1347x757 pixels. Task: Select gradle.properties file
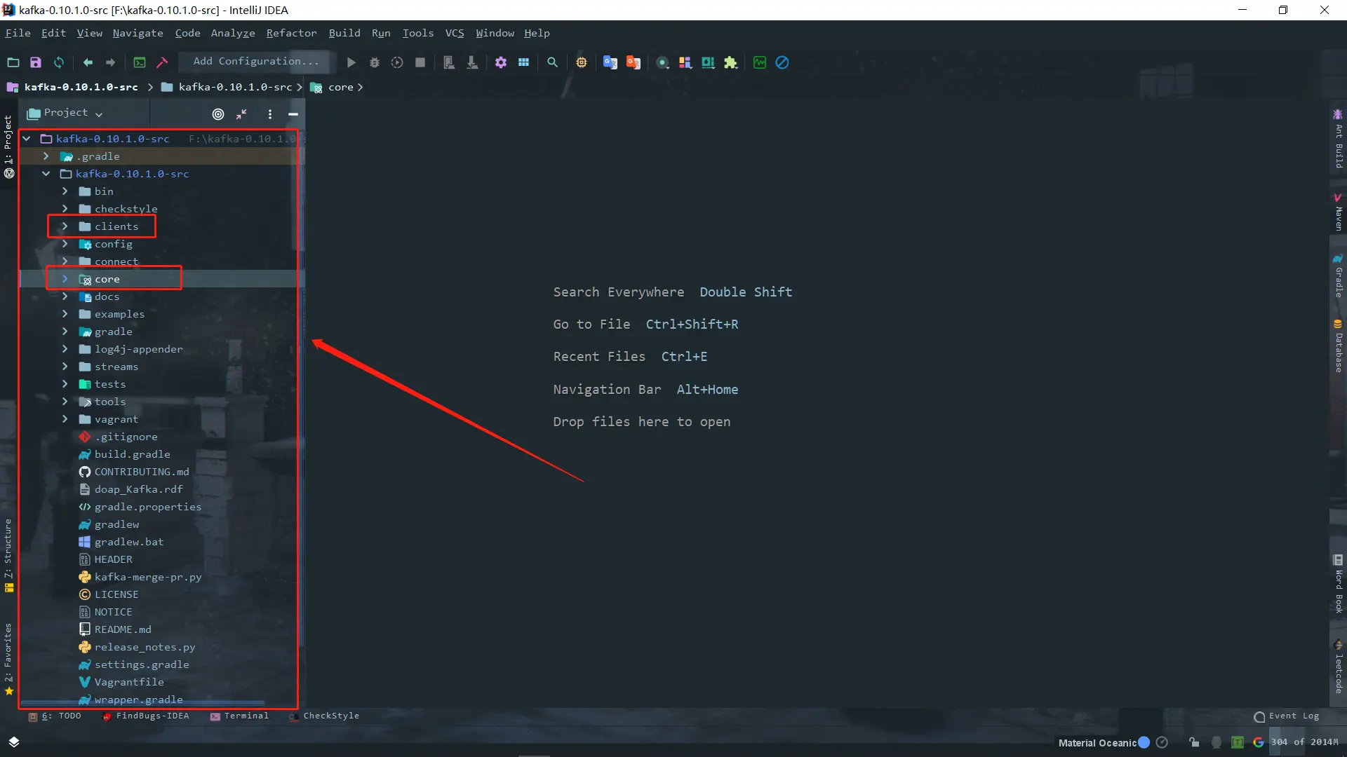point(147,507)
